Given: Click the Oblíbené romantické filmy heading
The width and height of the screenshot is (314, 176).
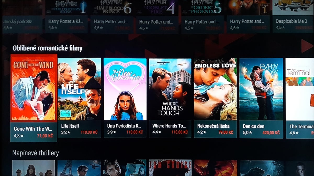Looking at the screenshot, I should point(47,48).
